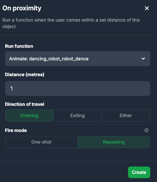The width and height of the screenshot is (157, 182).
Task: Click the trigger description text under the title
Action: 71,23
